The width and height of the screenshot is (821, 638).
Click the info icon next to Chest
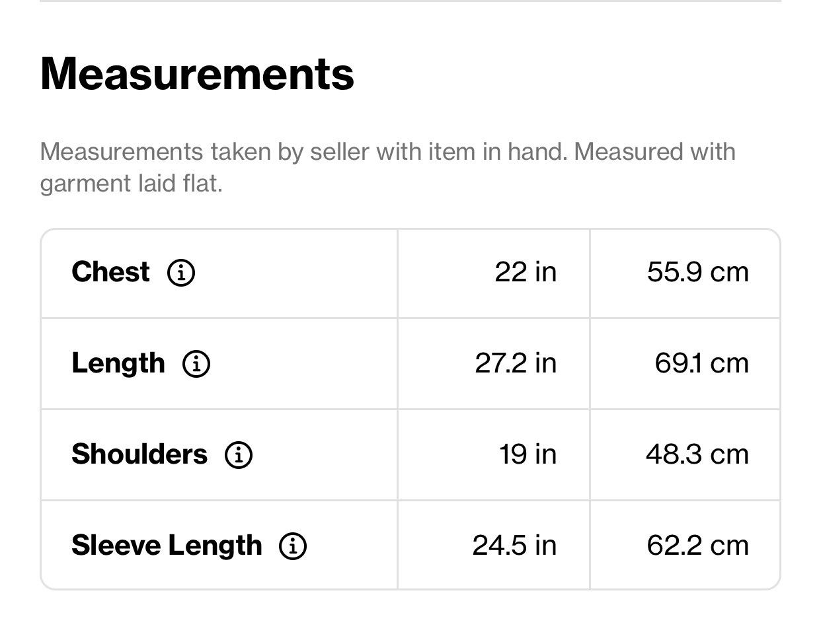(181, 272)
